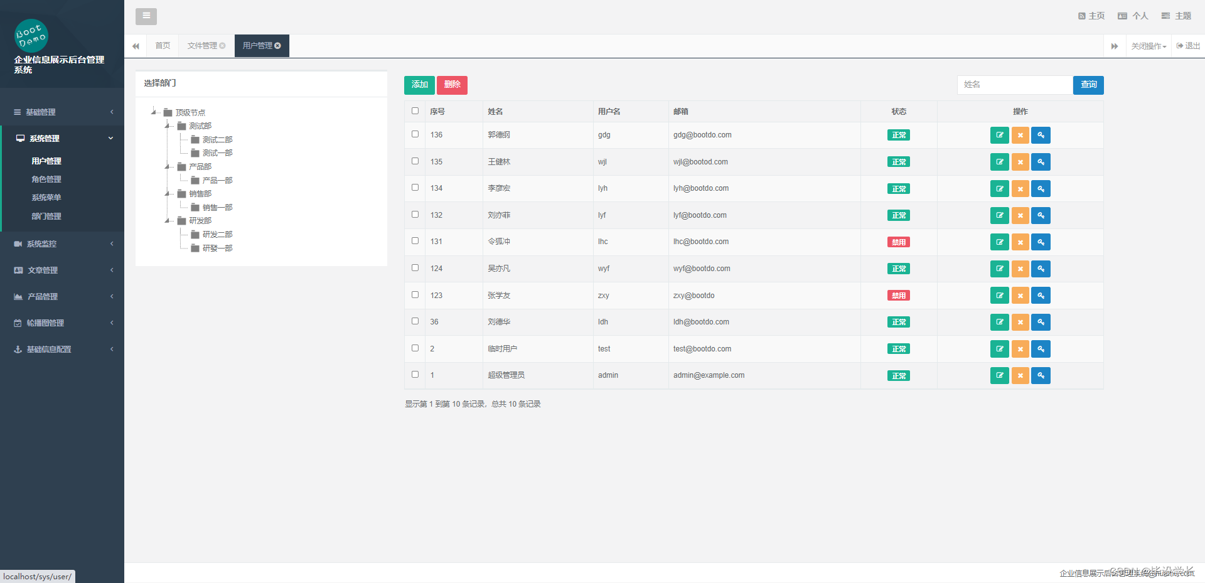
Task: Expand 基础管理 sidebar menu
Action: pos(62,112)
